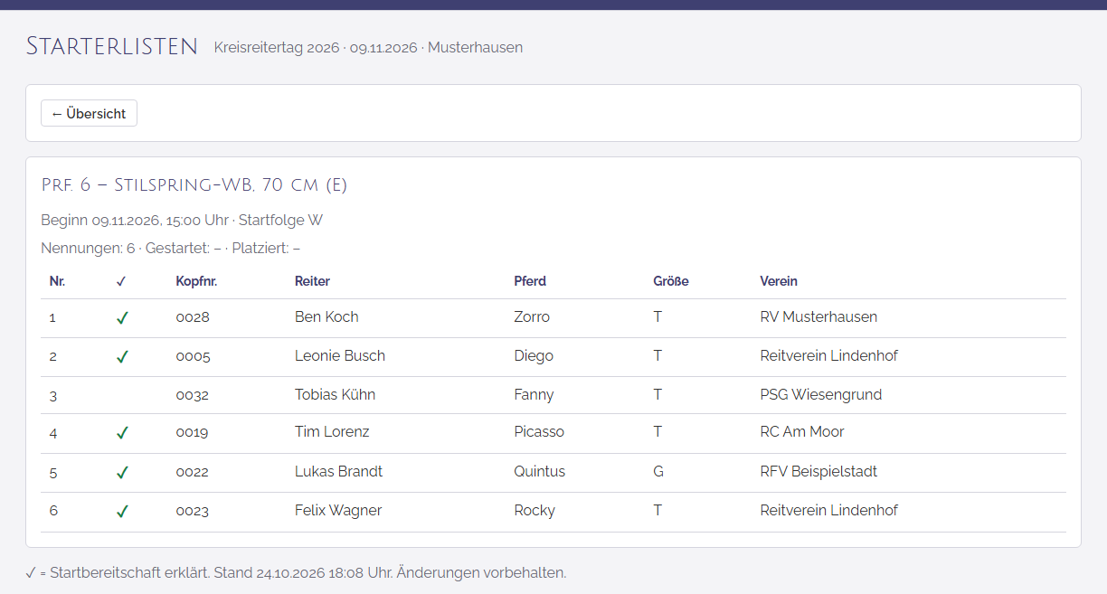Select rider Tobias Kühn in the list
This screenshot has height=594, width=1107.
(335, 394)
